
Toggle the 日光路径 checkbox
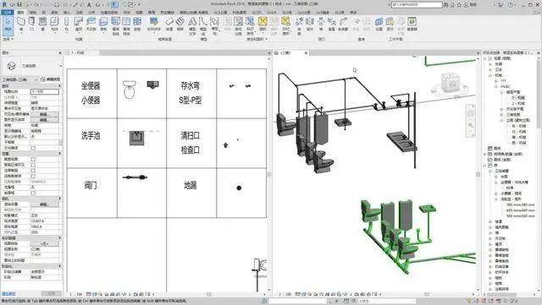point(33,148)
